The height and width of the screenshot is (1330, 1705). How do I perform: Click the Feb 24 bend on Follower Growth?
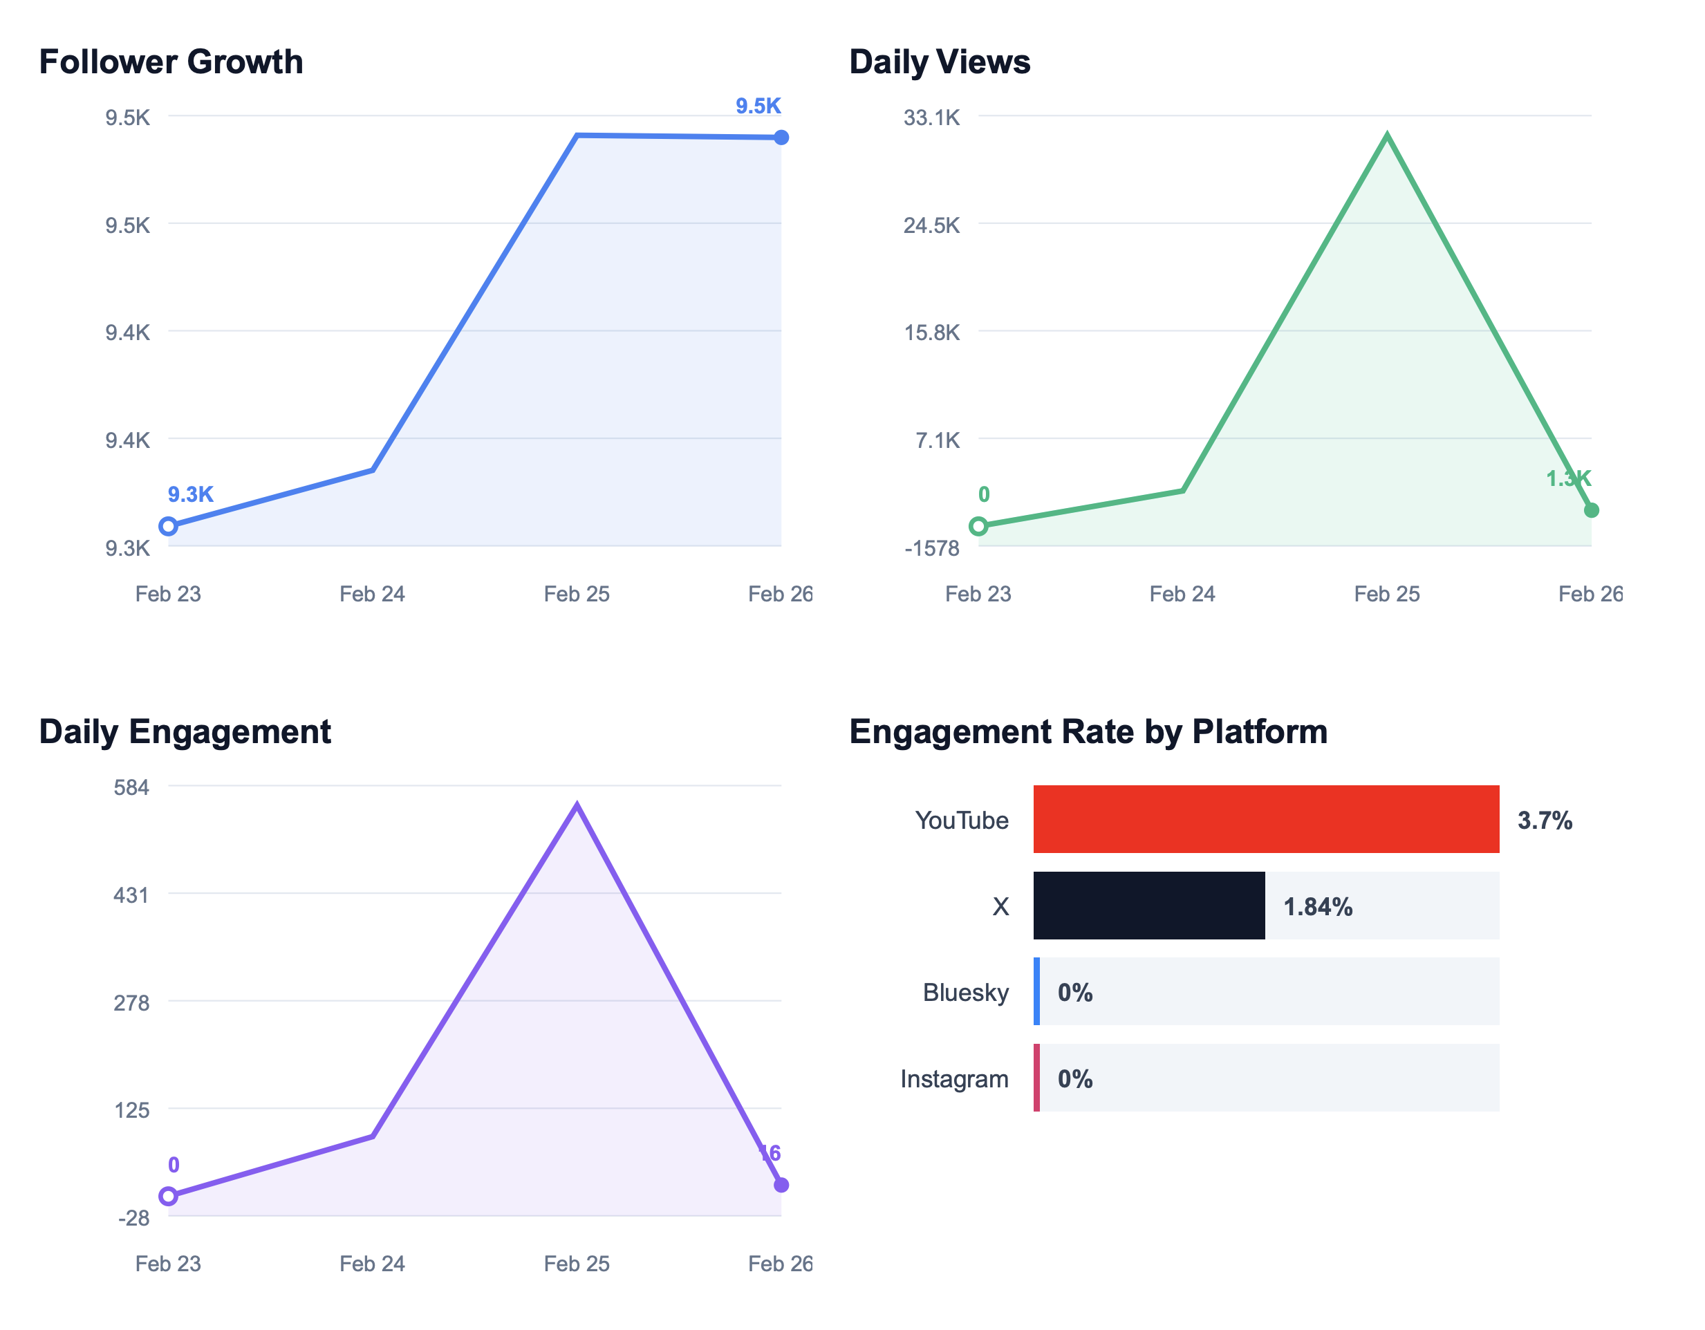click(x=373, y=470)
